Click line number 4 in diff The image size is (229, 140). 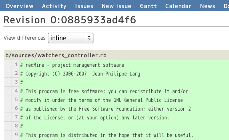15,91
